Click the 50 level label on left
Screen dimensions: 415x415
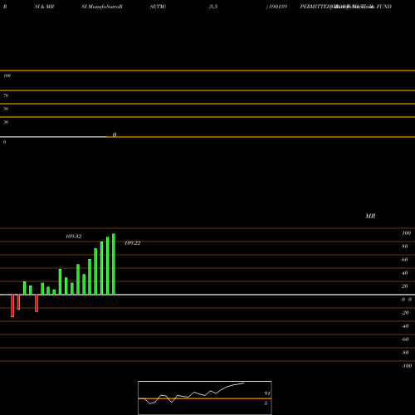pos(6,109)
